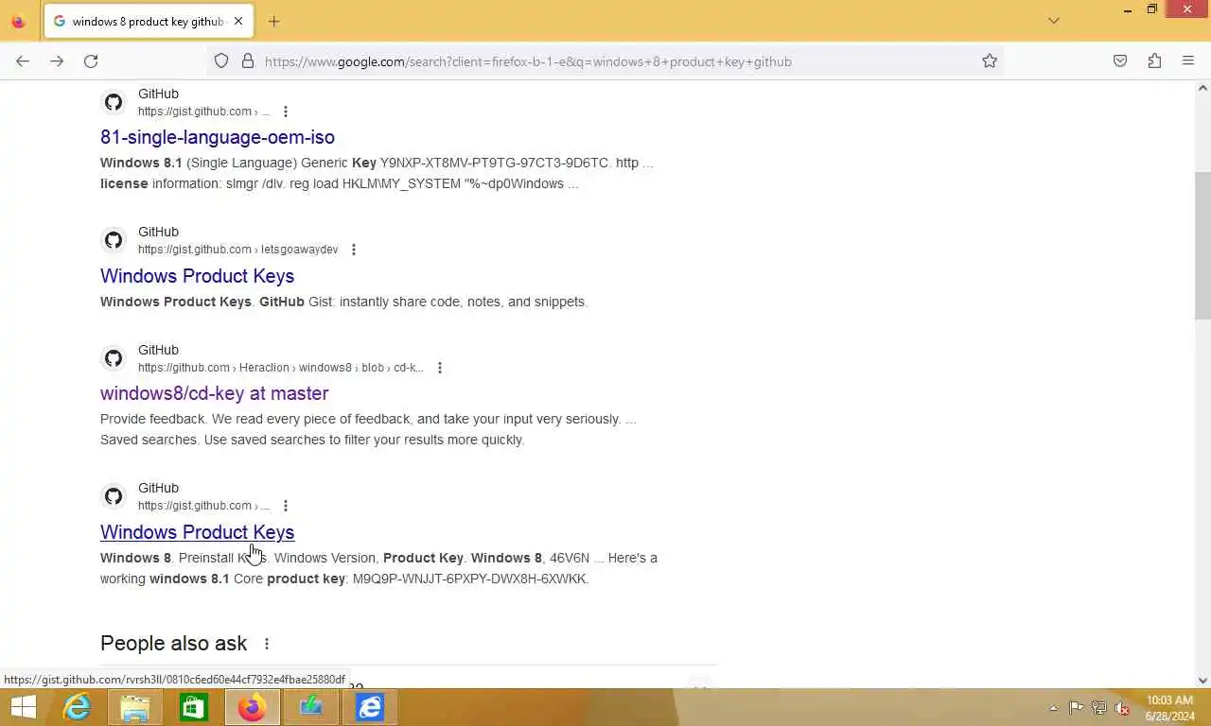Viewport: 1211px width, 726px height.
Task: More options for 81-single-language-oem-iso result
Action: [285, 112]
